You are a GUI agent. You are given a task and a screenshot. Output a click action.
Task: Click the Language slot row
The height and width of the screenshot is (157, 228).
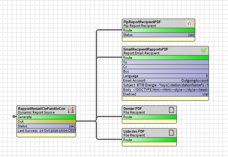[165, 76]
